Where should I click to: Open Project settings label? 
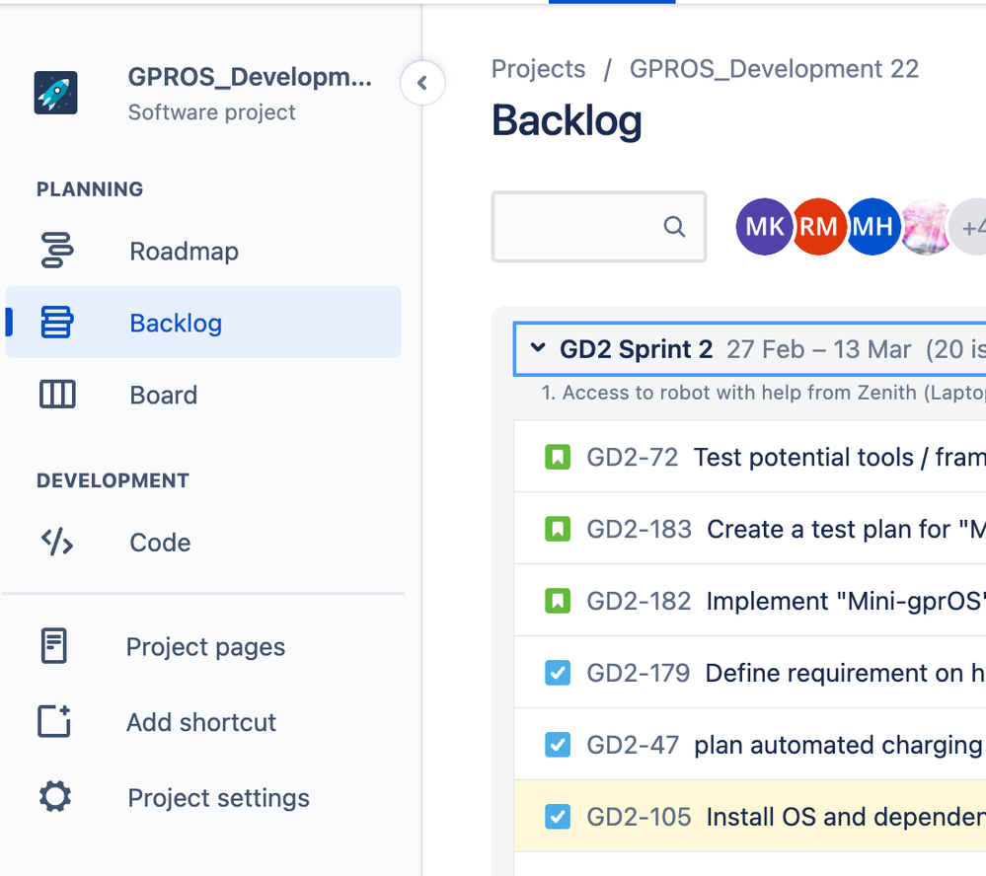pyautogui.click(x=219, y=798)
